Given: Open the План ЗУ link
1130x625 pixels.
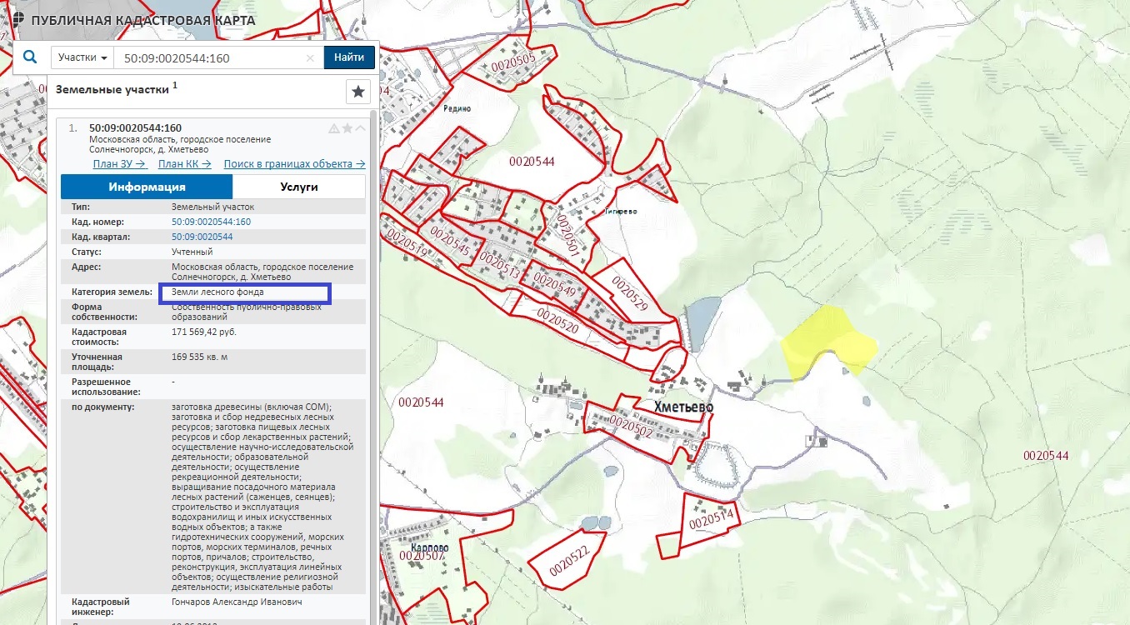Looking at the screenshot, I should (x=119, y=164).
